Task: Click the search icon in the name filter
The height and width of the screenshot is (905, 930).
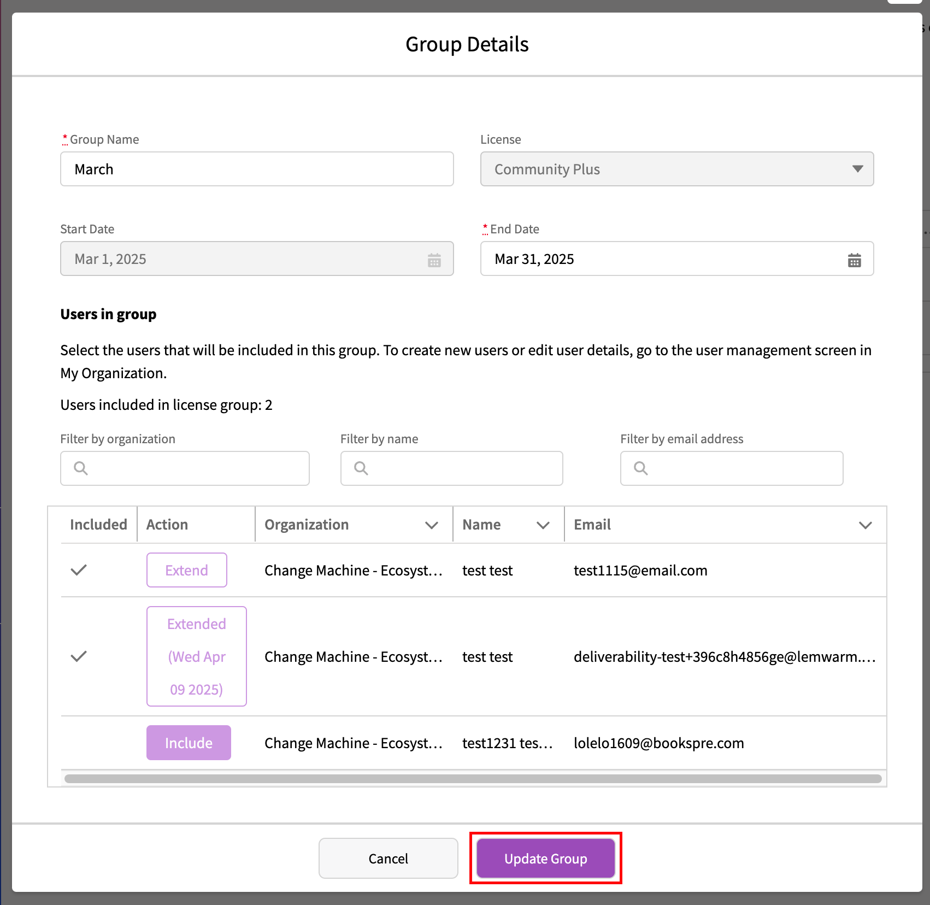Action: [x=361, y=468]
